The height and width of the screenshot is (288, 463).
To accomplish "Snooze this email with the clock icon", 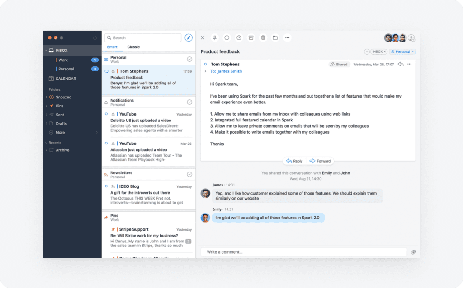I will tap(239, 37).
